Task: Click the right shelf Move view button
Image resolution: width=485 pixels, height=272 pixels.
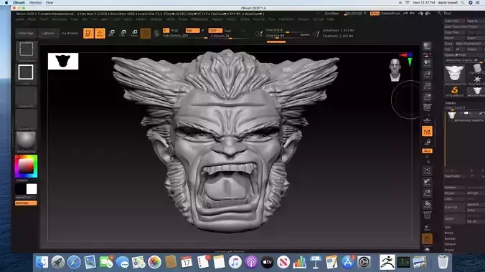Action: point(427,182)
